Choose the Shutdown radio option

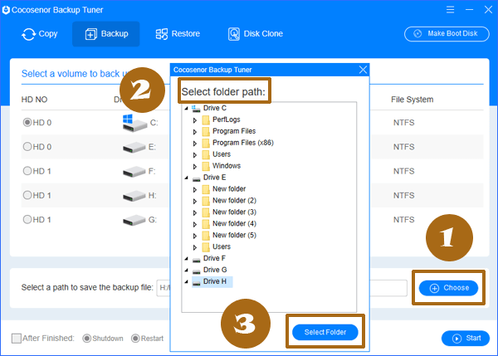[86, 339]
